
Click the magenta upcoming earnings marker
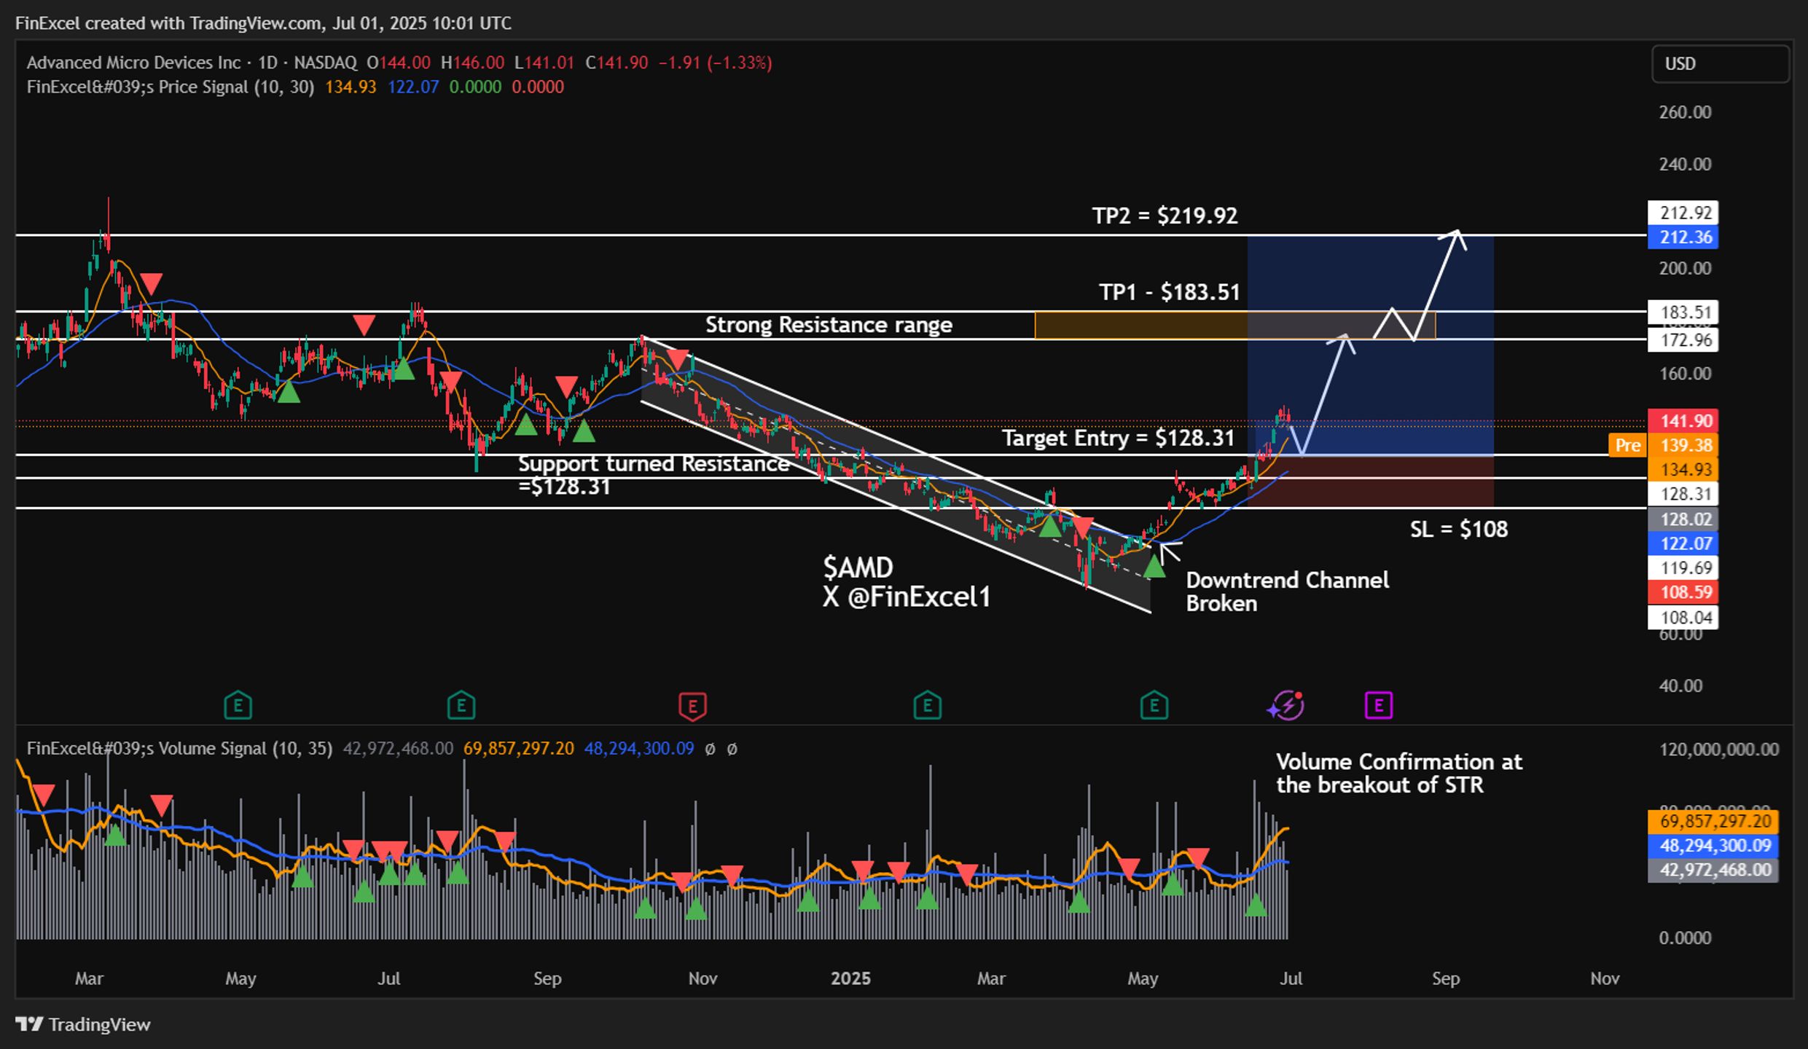click(x=1378, y=705)
